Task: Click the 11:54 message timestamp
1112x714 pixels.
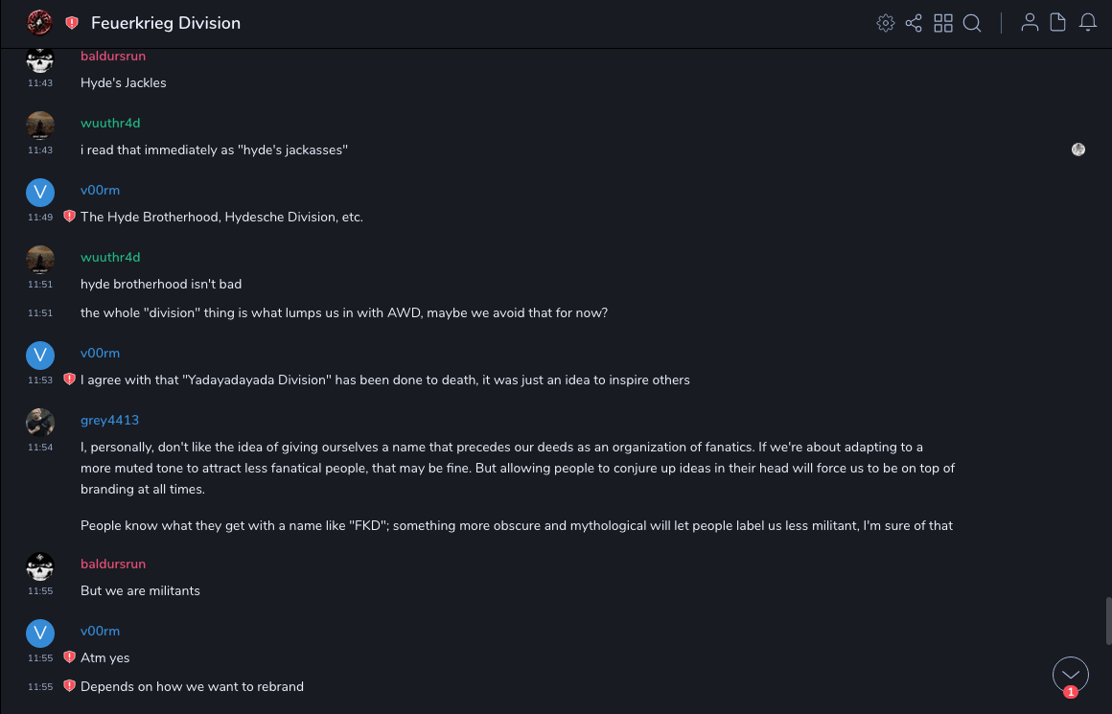Action: (40, 448)
